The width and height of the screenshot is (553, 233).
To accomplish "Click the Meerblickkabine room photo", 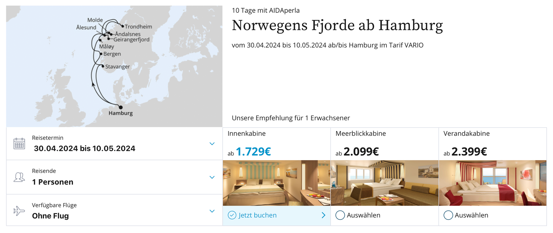I will (x=385, y=183).
